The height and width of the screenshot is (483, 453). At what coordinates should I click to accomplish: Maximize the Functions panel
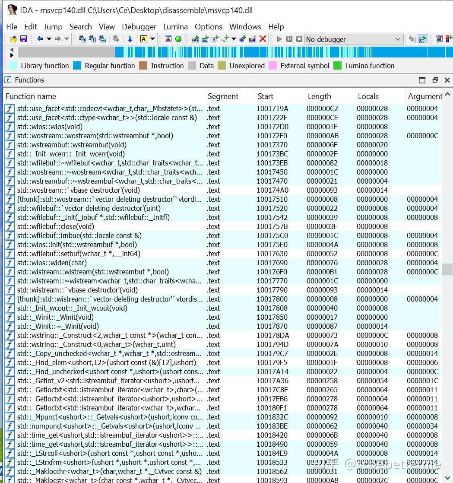pos(422,80)
